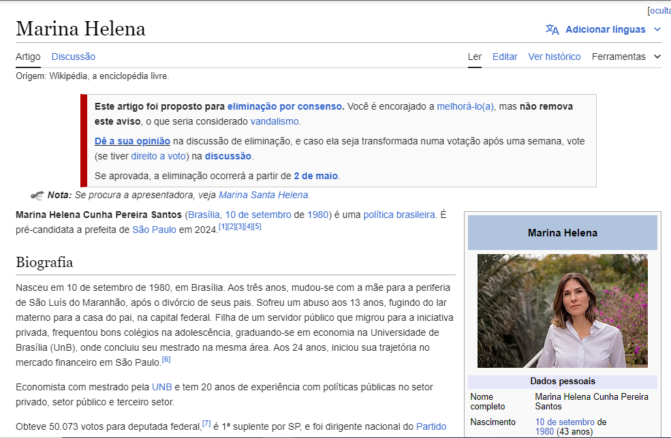Open the Ver histórico tab

(555, 57)
